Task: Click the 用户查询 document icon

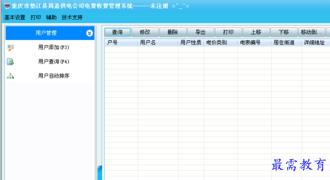Action: click(x=10, y=62)
